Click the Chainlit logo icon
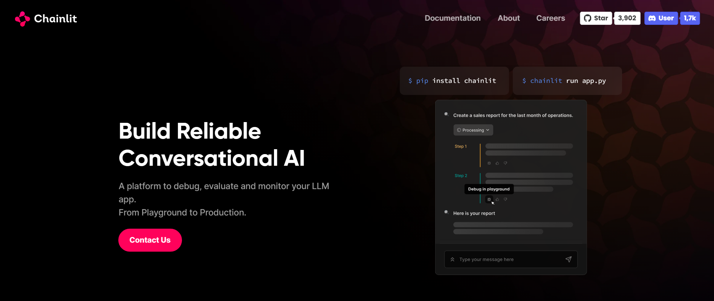714x301 pixels. point(22,19)
